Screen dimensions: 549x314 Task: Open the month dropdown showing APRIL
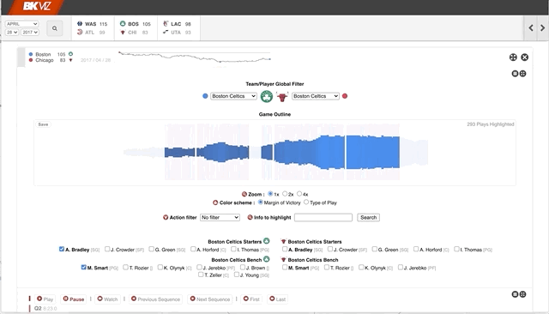click(x=21, y=24)
